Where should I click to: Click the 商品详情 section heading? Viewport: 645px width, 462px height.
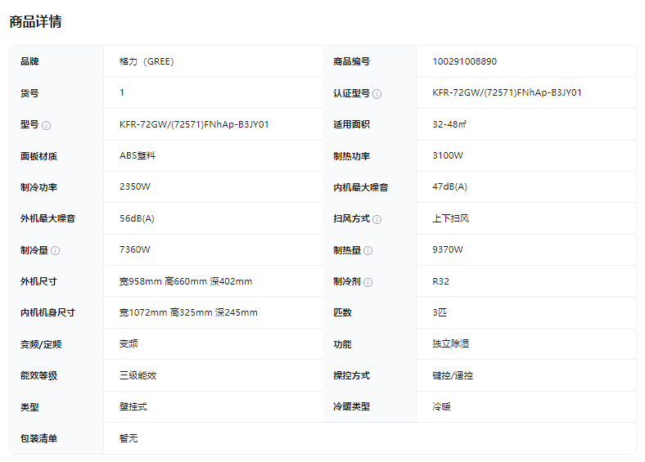[35, 22]
